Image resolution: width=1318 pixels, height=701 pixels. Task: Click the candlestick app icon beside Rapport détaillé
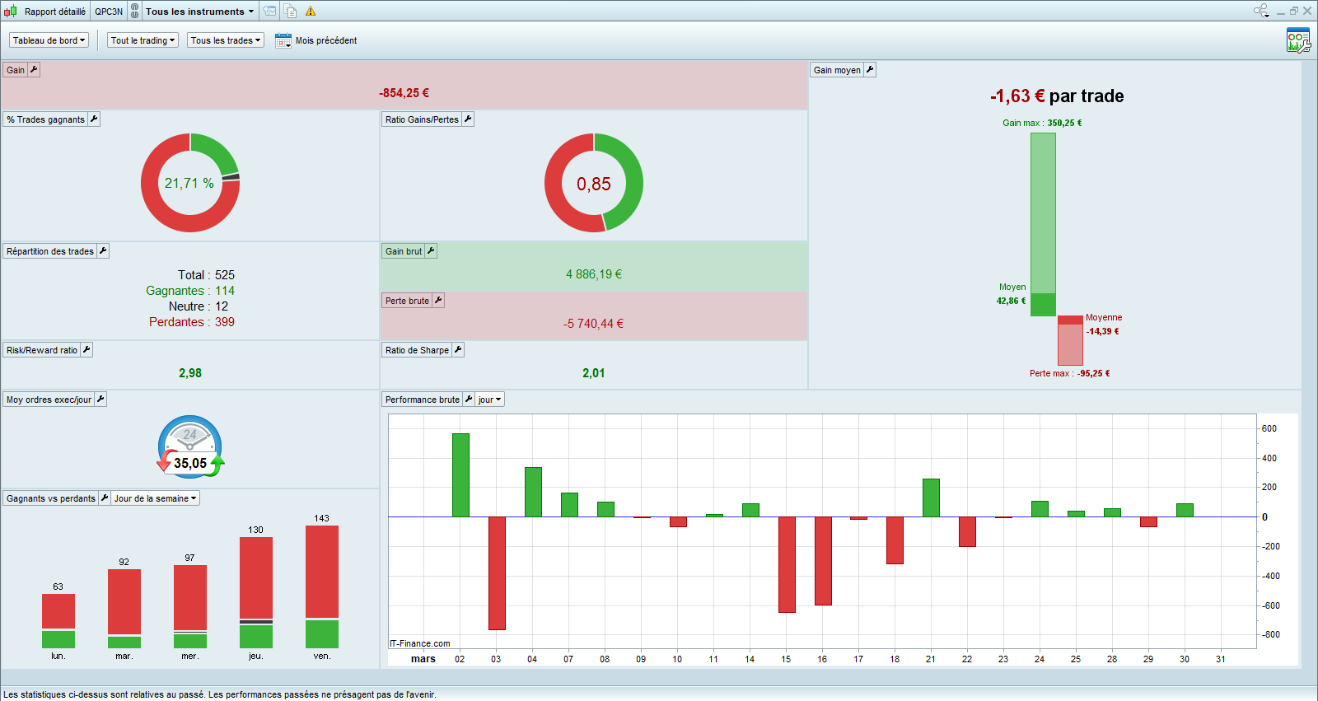click(x=10, y=12)
